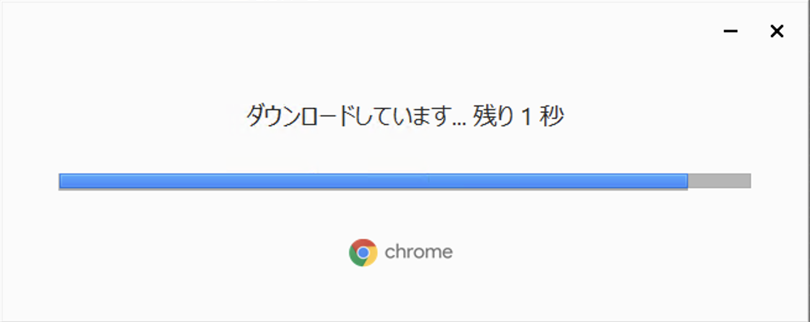
Task: Click the 残り 1 秒 remaining time text
Action: (x=519, y=116)
